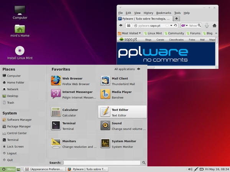Click Firefox back arrow button
The width and height of the screenshot is (230, 172).
coord(121,26)
